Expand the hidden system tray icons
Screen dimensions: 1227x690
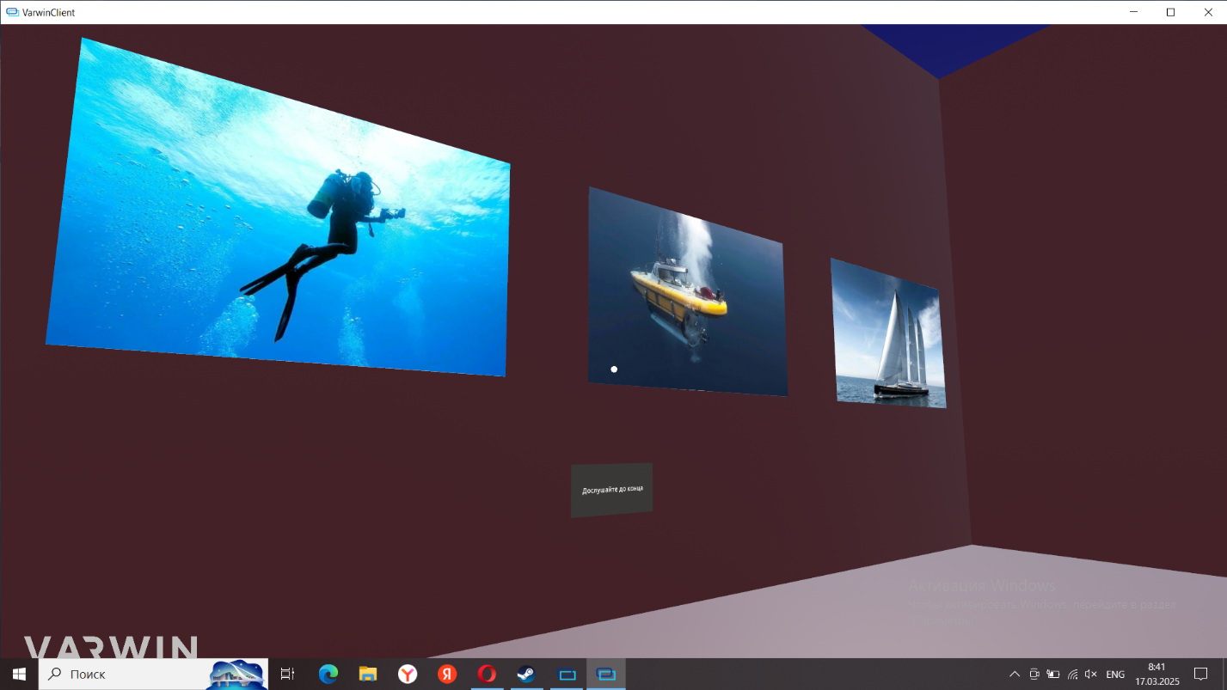pyautogui.click(x=1015, y=675)
